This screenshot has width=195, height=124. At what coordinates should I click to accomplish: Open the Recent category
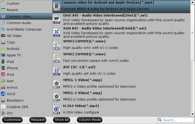click(x=26, y=10)
